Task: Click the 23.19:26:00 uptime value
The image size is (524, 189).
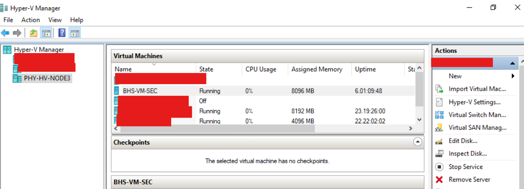Action: 370,111
